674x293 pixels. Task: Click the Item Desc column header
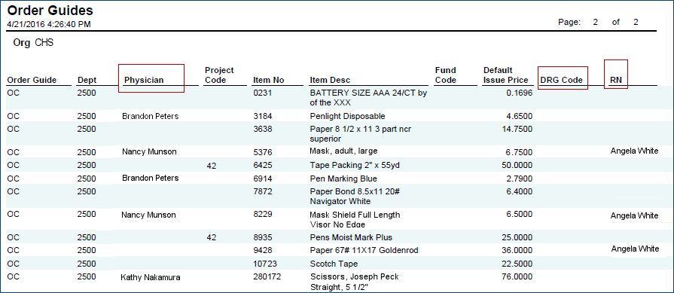pyautogui.click(x=330, y=80)
